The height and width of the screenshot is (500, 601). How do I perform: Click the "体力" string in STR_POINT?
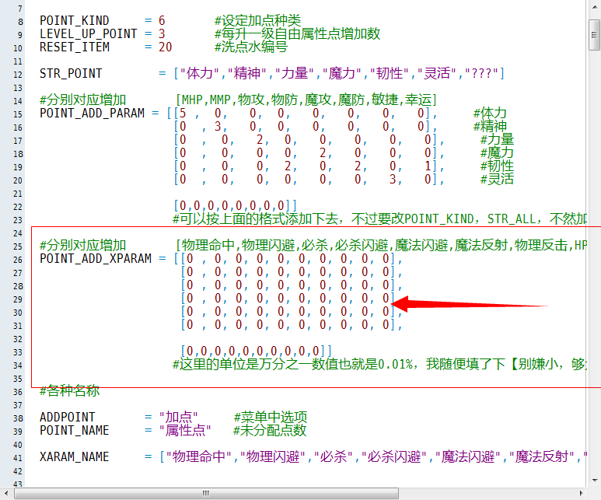click(x=200, y=74)
